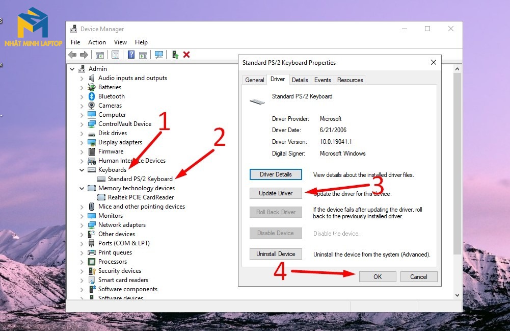
Task: Click the Back arrow toolbar icon
Action: pos(72,55)
